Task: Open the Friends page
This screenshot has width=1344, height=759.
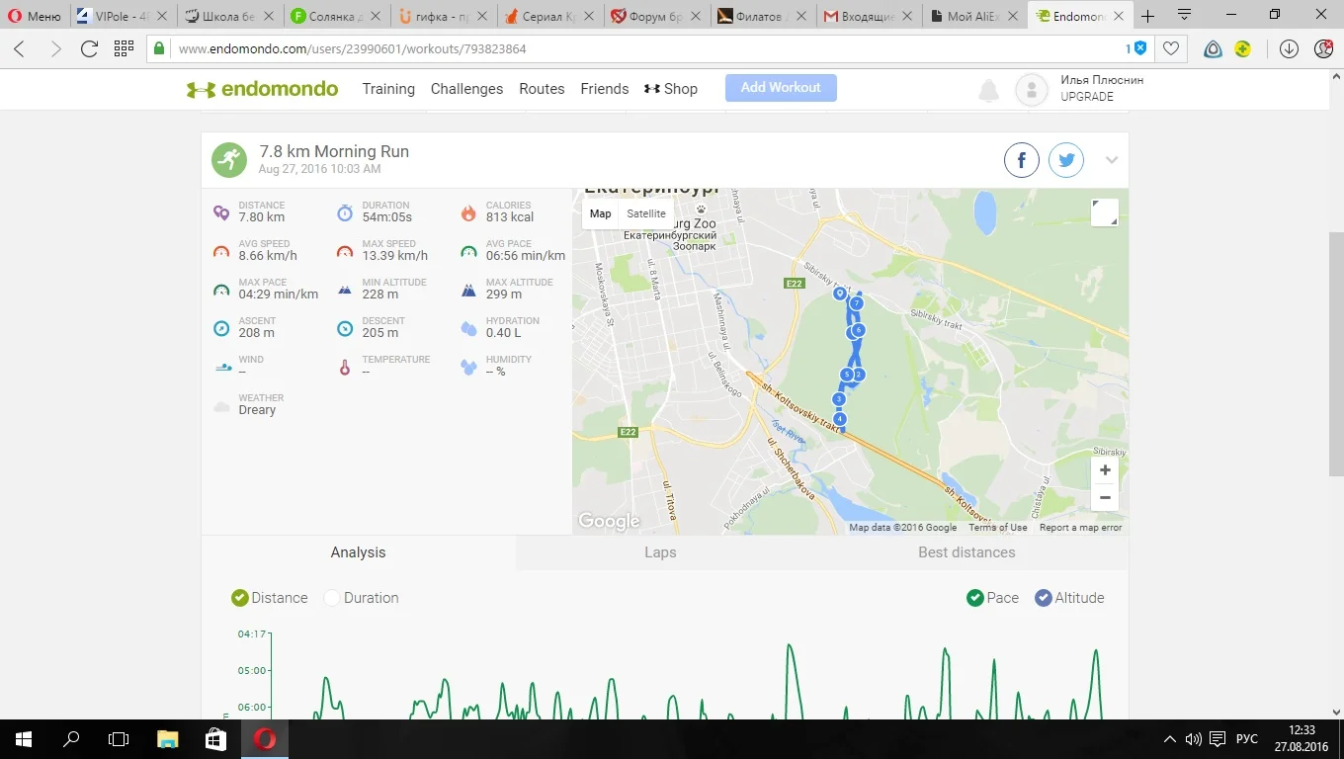Action: pyautogui.click(x=605, y=89)
